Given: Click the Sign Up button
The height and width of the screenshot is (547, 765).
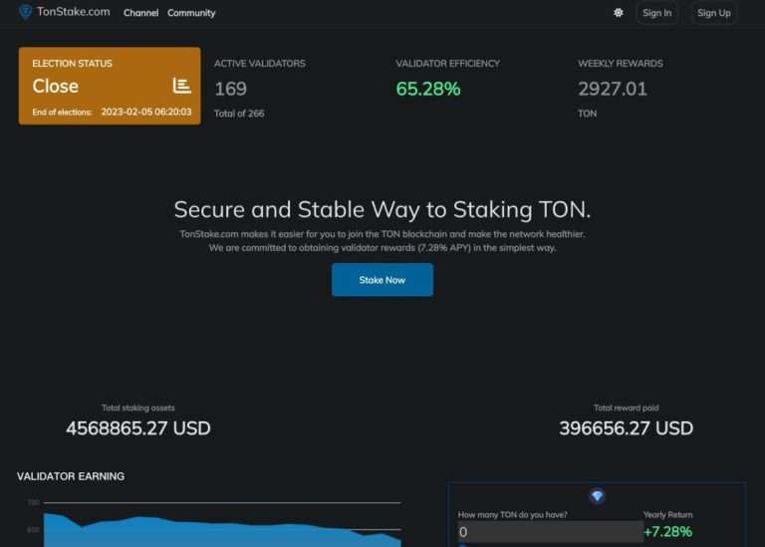Looking at the screenshot, I should click(x=714, y=13).
